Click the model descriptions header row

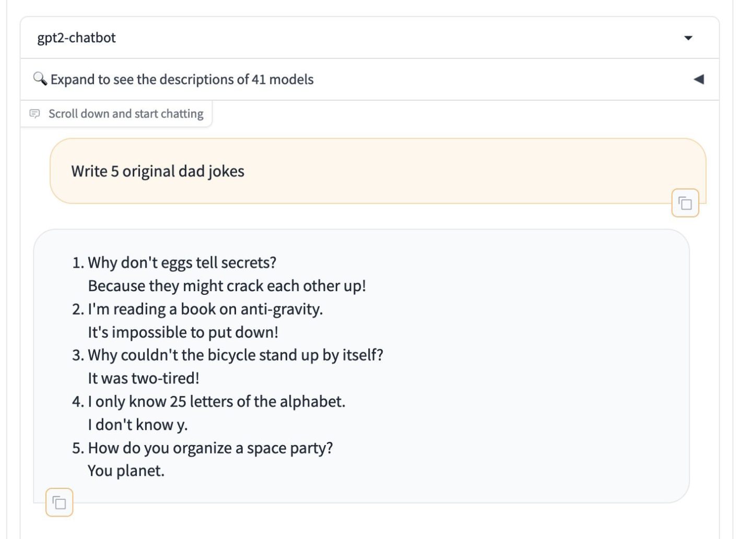pos(366,79)
